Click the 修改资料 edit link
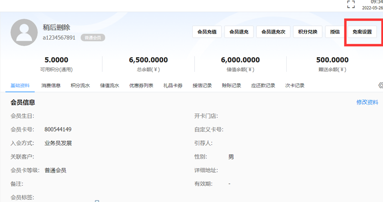Screen dimensions: 383x202 coord(367,102)
